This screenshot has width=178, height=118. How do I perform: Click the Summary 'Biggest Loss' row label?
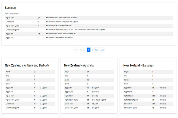click(9, 38)
